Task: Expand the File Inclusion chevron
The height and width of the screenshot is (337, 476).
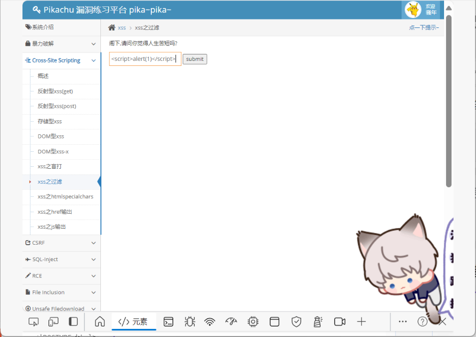Action: [x=93, y=293]
